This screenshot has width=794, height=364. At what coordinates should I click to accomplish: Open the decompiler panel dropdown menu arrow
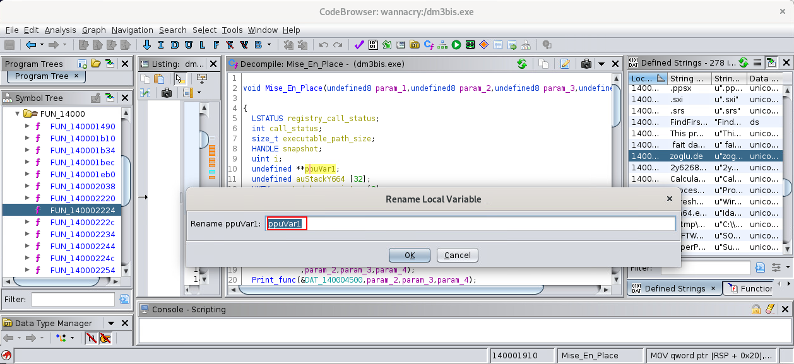pyautogui.click(x=601, y=64)
